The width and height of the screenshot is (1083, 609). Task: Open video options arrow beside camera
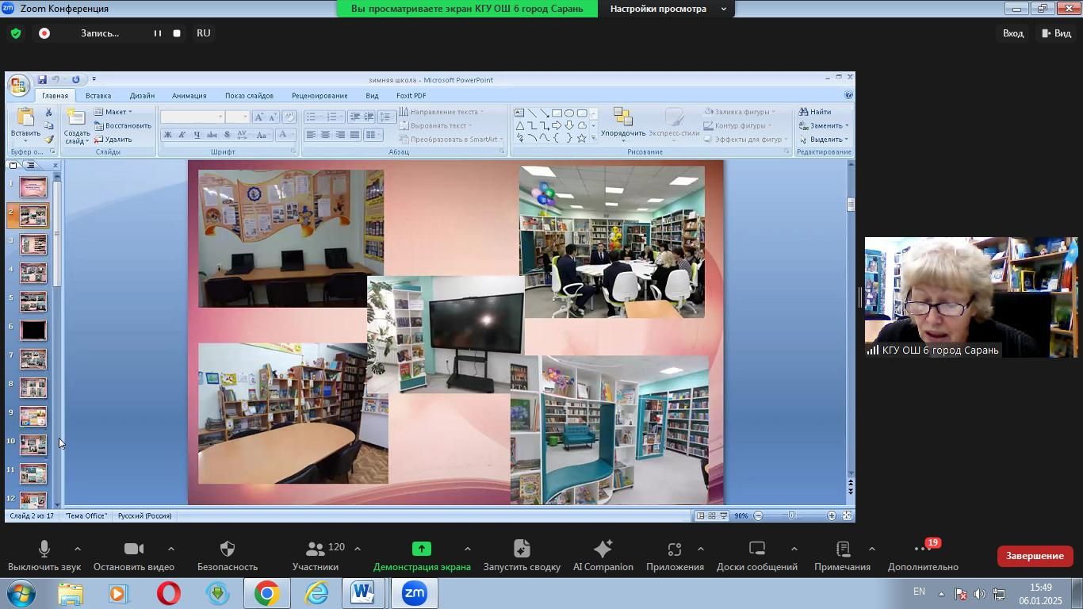pos(171,549)
